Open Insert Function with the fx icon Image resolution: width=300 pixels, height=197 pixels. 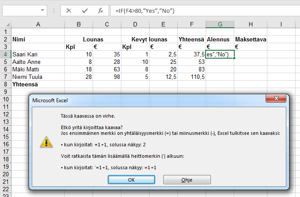point(101,11)
